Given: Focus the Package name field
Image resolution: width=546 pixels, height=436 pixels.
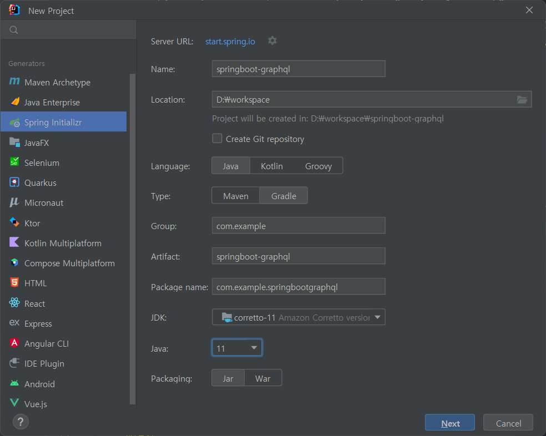Looking at the screenshot, I should coord(299,287).
